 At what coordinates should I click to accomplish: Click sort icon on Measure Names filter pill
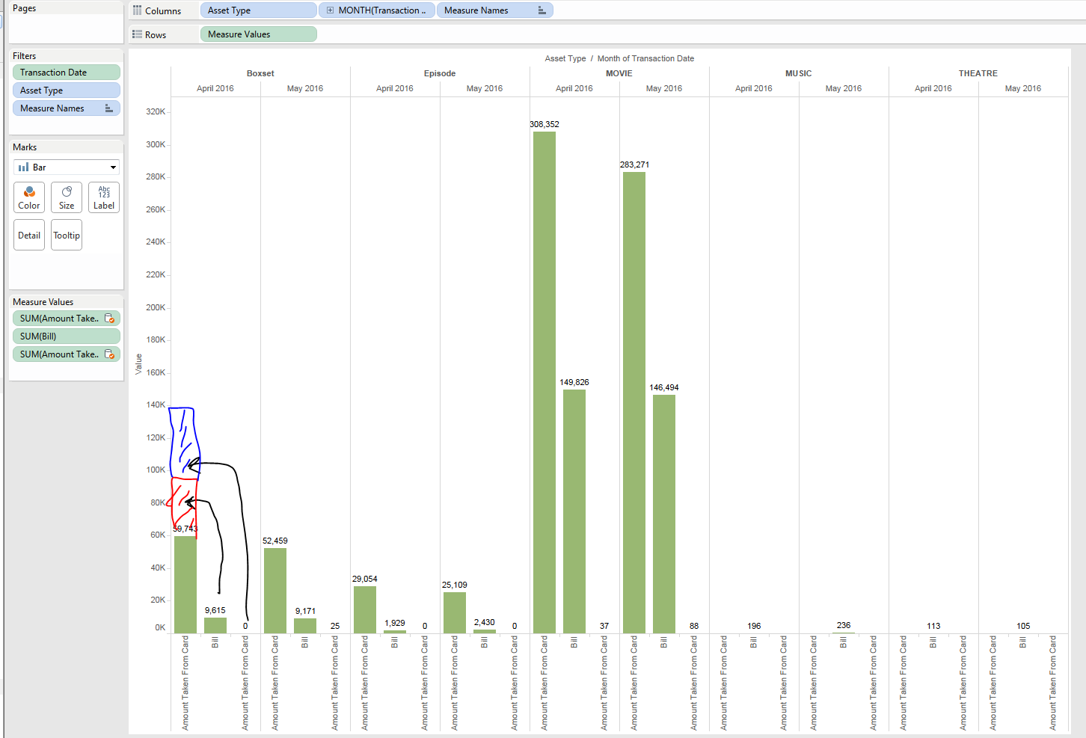click(109, 108)
